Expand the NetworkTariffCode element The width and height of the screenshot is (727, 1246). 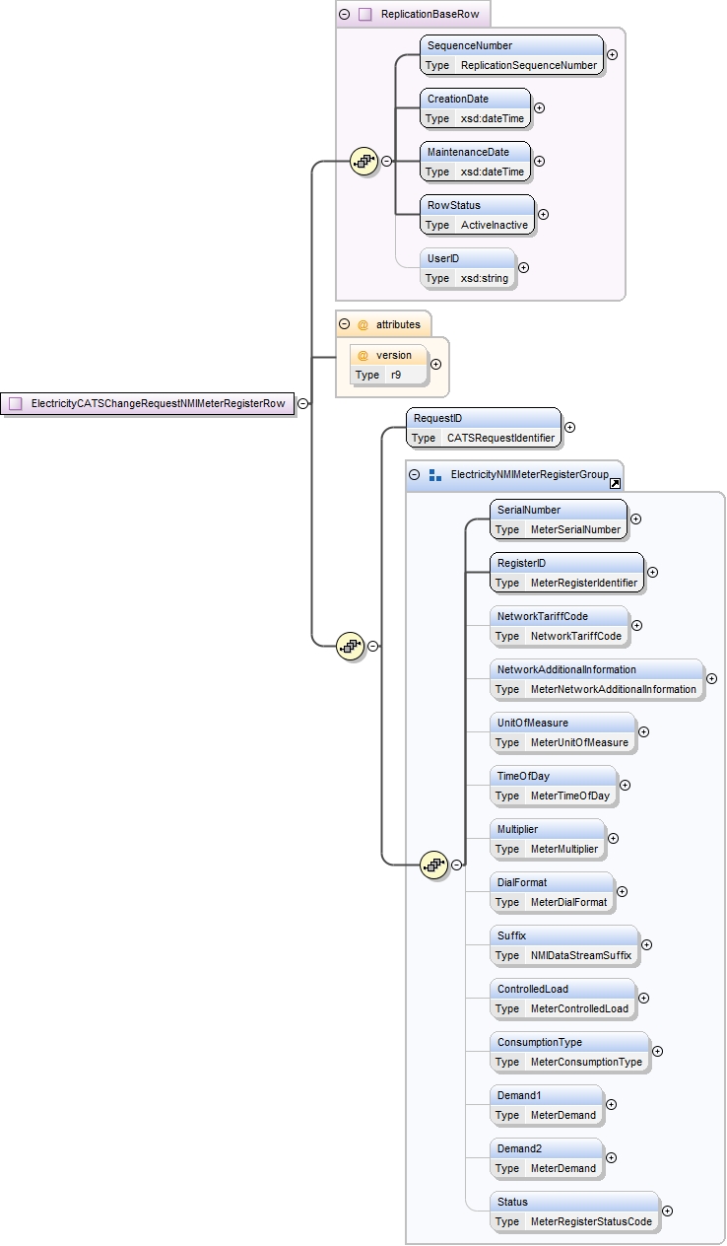(636, 626)
